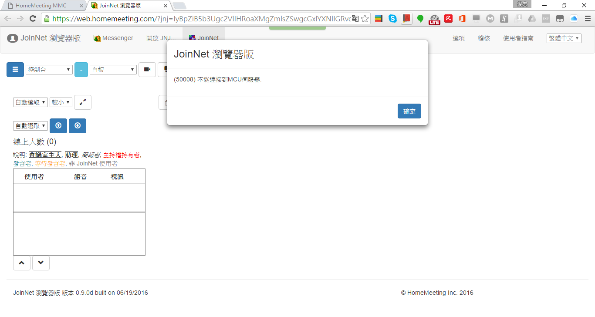Click the 會議室主人 legend label
Screen dimensions: 595x317
click(45, 155)
